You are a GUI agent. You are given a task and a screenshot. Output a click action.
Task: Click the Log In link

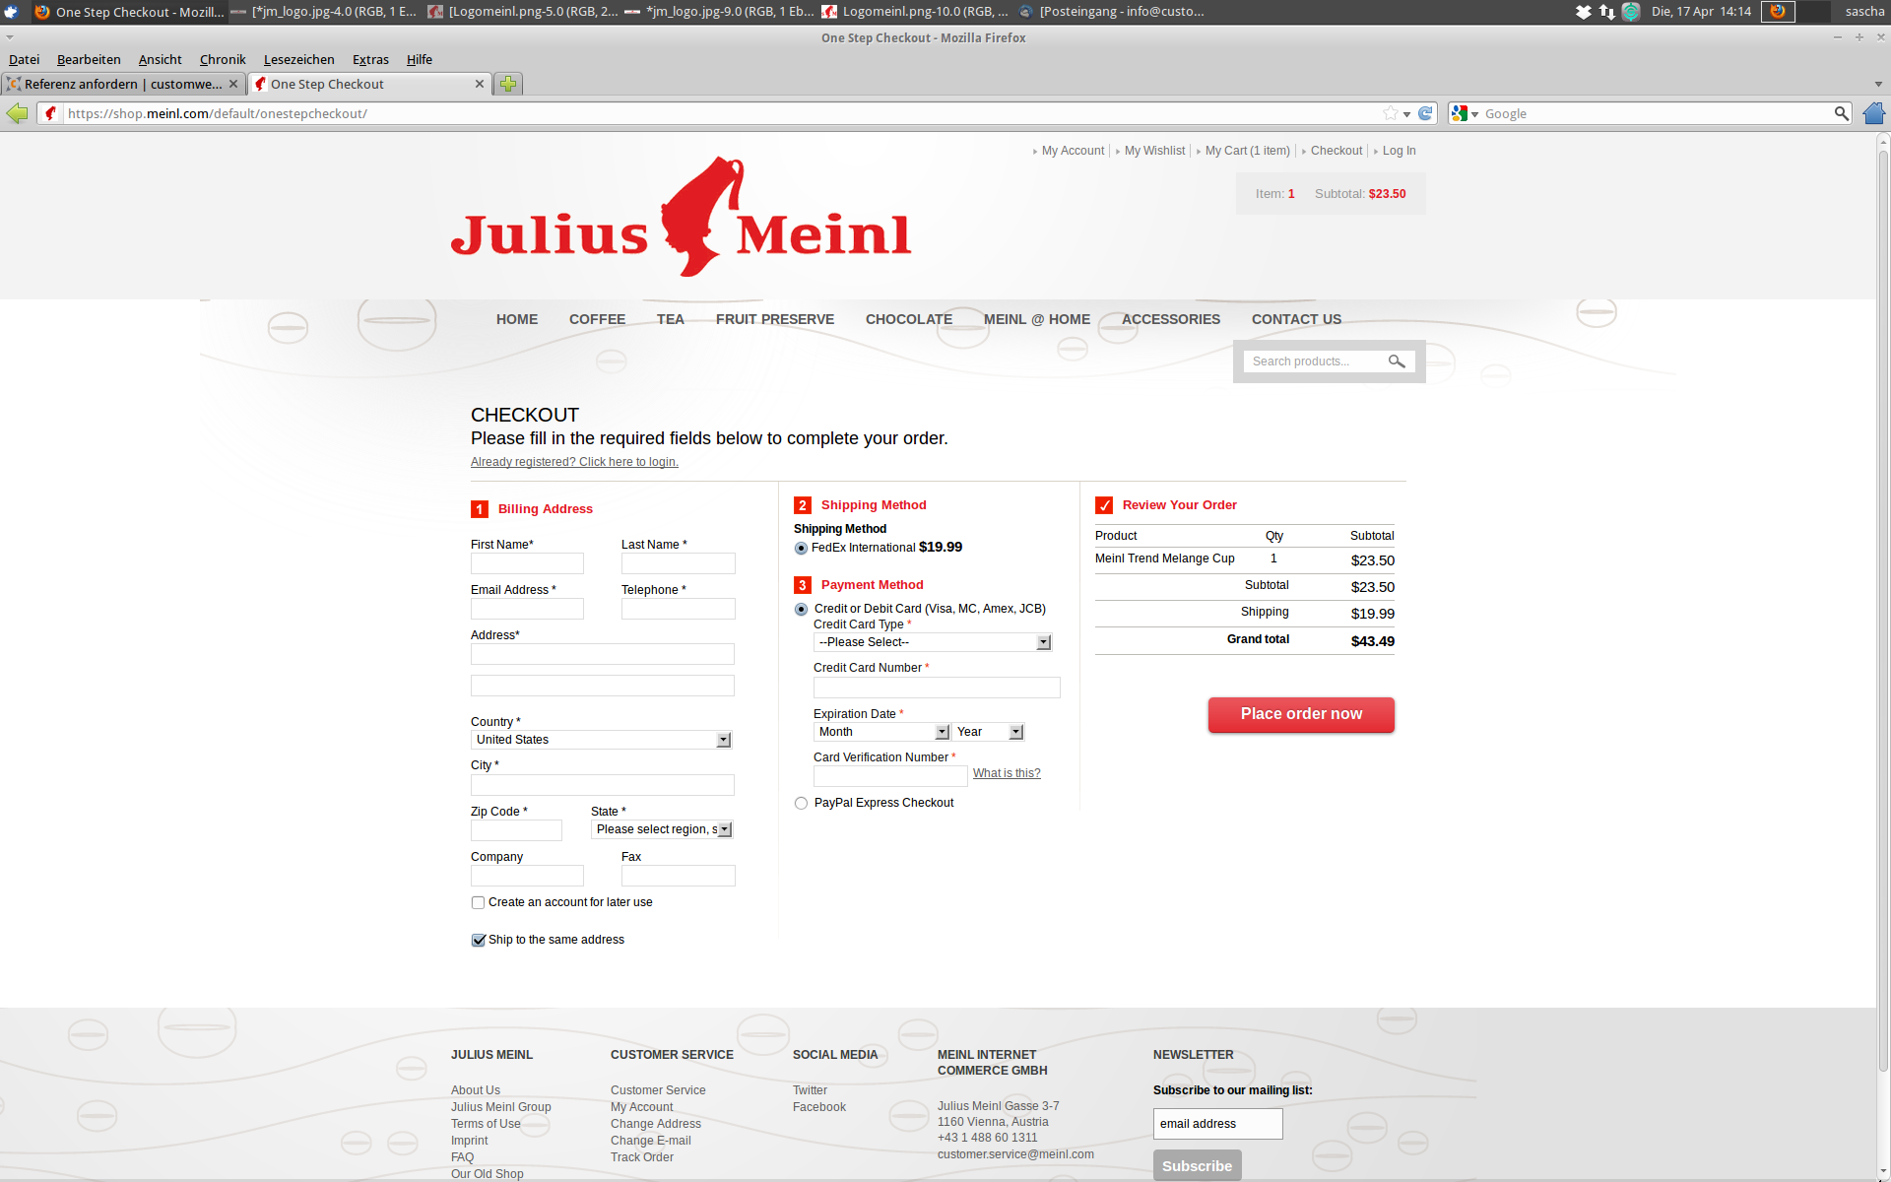tap(1399, 151)
